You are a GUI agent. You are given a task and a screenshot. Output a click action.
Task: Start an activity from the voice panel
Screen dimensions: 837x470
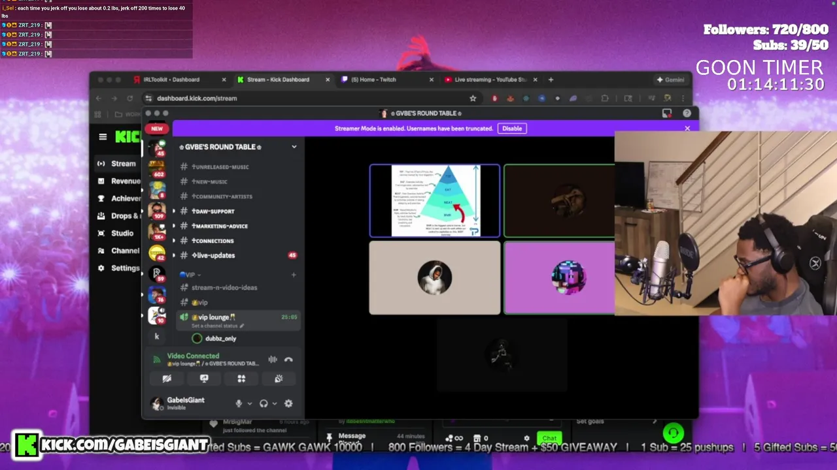tap(241, 379)
